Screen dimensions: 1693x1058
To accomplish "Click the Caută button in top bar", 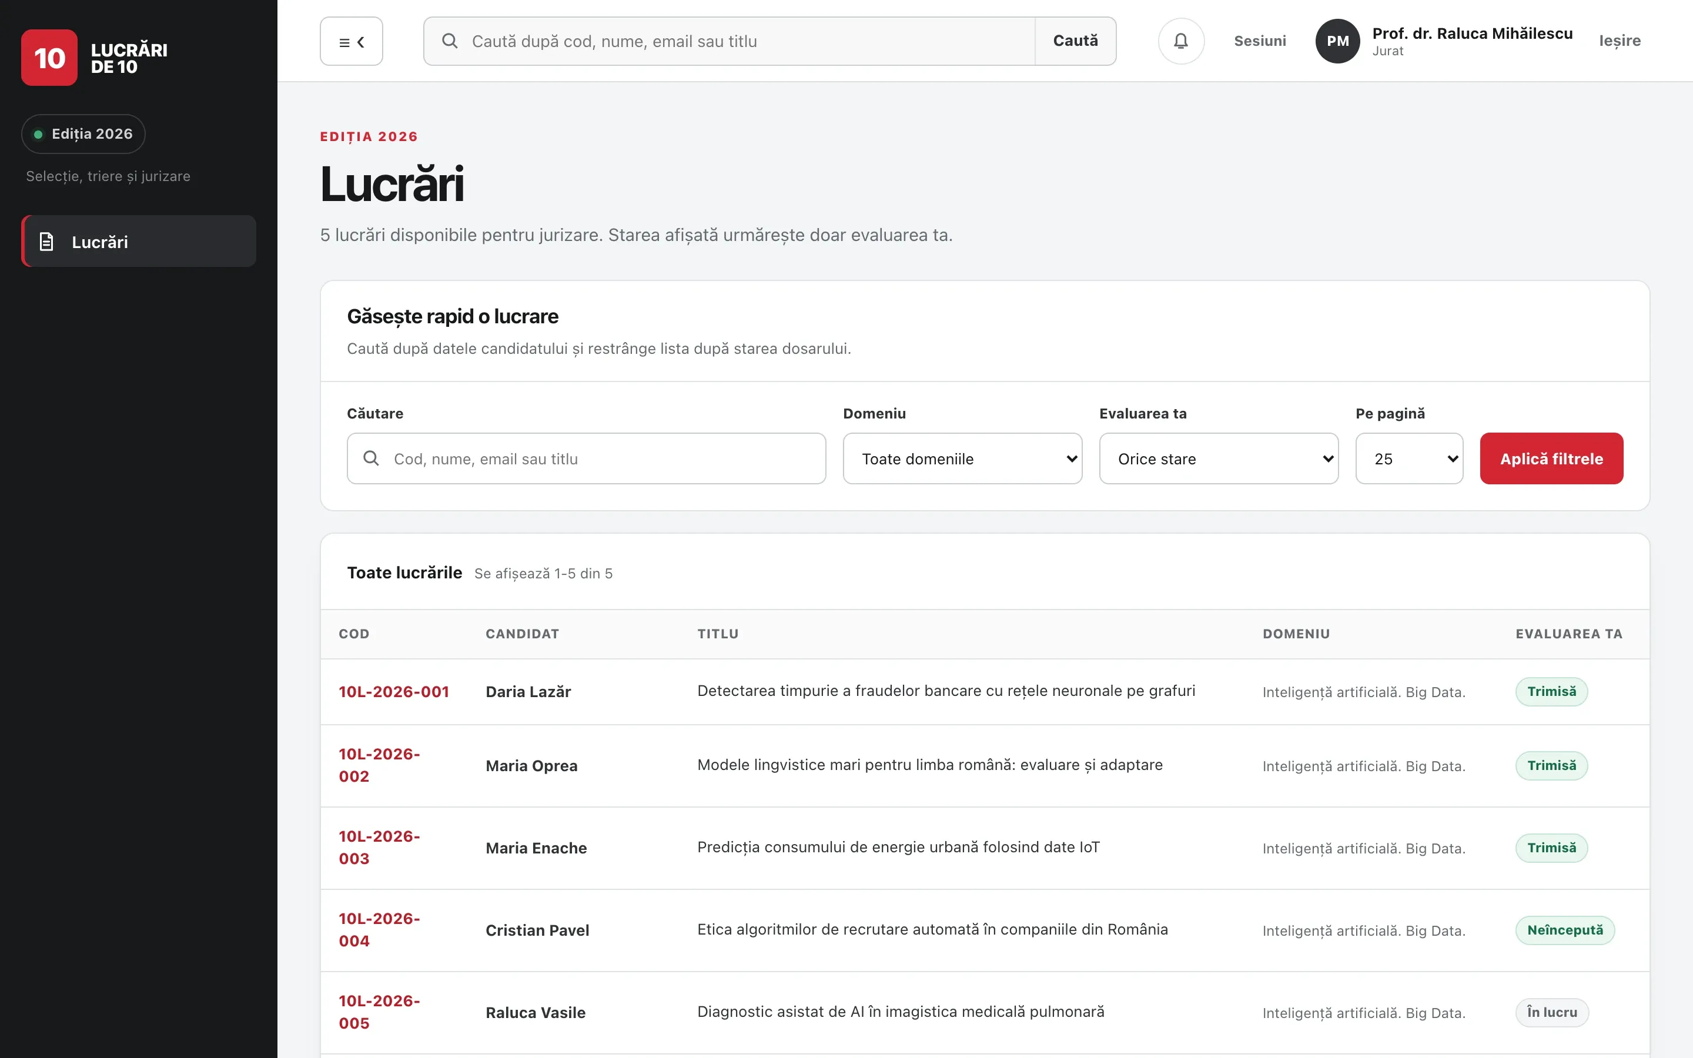I will 1075,41.
